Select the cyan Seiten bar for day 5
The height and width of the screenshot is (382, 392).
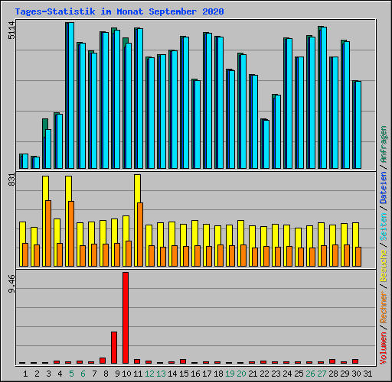pos(71,95)
